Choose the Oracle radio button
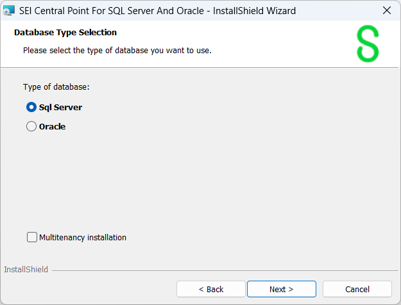This screenshot has height=305, width=401. click(x=31, y=127)
